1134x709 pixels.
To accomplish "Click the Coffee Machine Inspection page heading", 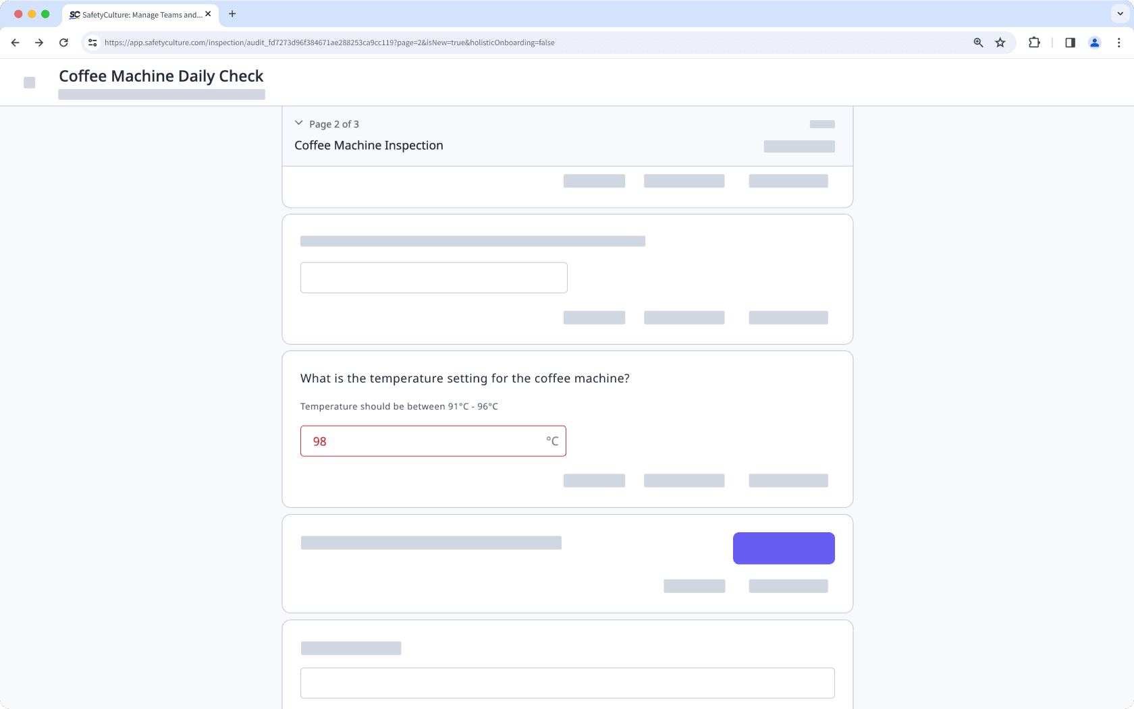I will 369,146.
